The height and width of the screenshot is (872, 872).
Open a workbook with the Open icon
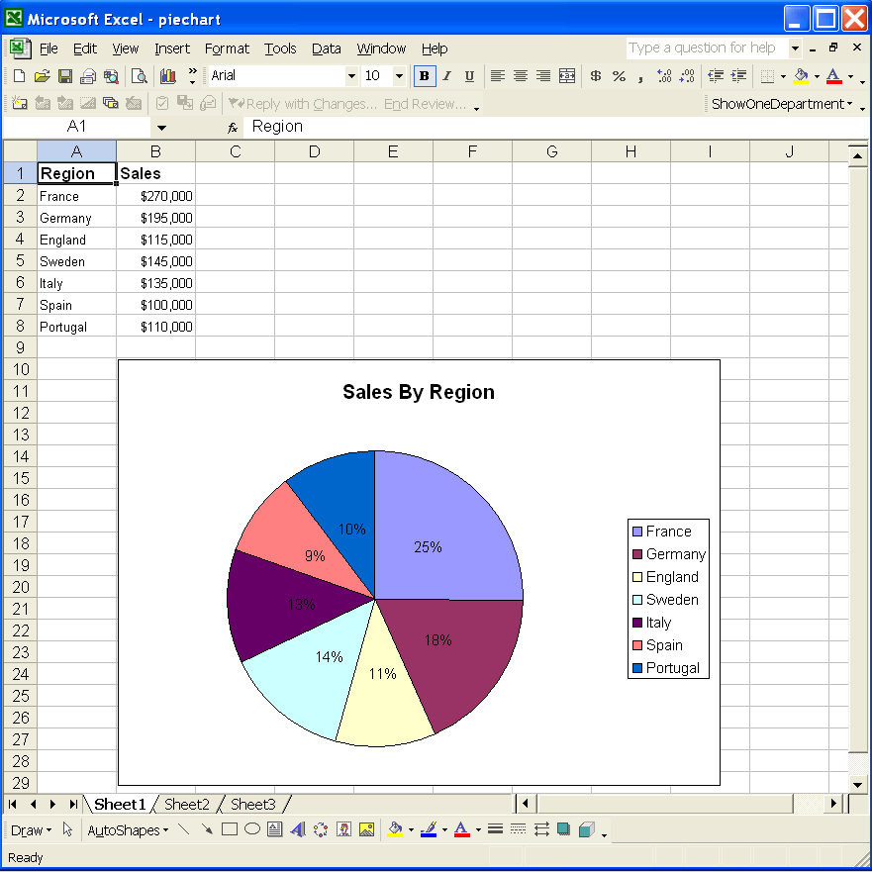tap(42, 75)
